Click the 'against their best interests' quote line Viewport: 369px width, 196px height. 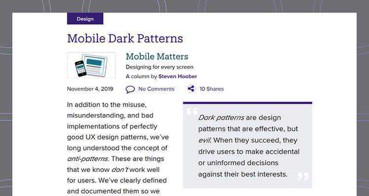pos(243,174)
